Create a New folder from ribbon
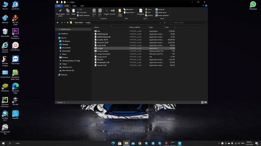 (x=120, y=13)
